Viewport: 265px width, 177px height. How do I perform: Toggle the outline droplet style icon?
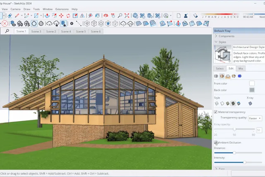34,24
